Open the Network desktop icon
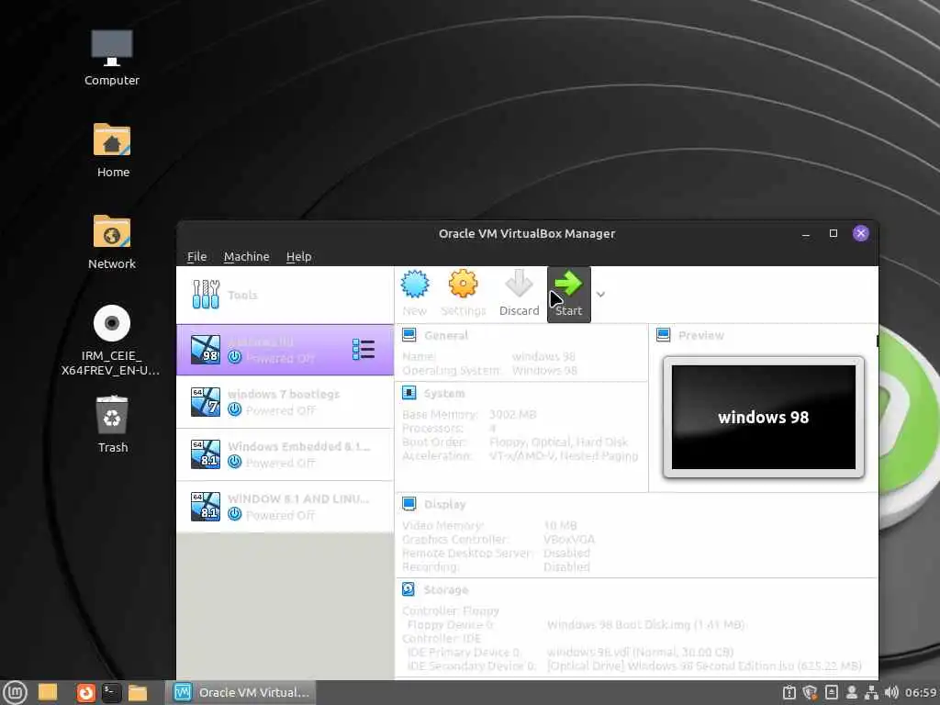 tap(111, 241)
